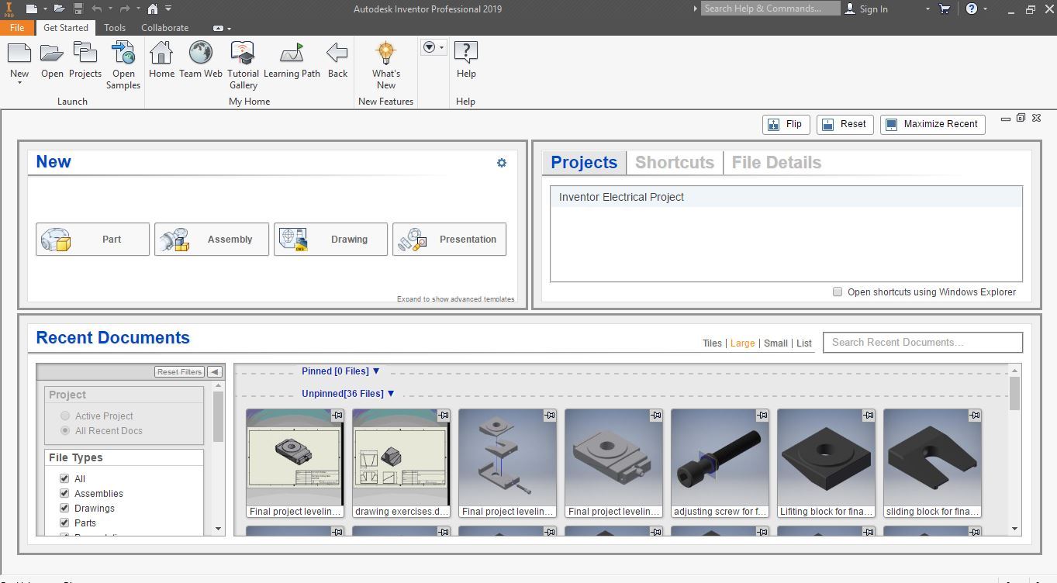Pin the adjusting screw document
1057x583 pixels.
tap(762, 416)
